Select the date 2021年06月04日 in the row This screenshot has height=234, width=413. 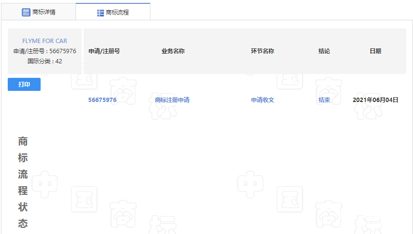pos(375,100)
